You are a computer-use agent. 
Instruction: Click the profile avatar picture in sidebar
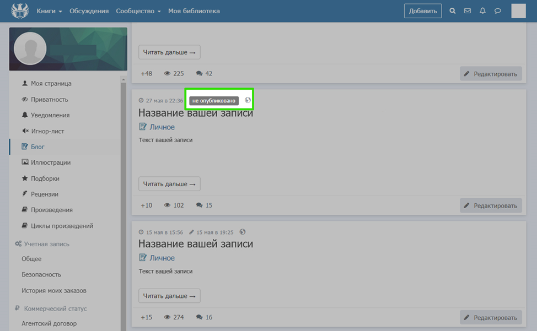click(x=30, y=48)
